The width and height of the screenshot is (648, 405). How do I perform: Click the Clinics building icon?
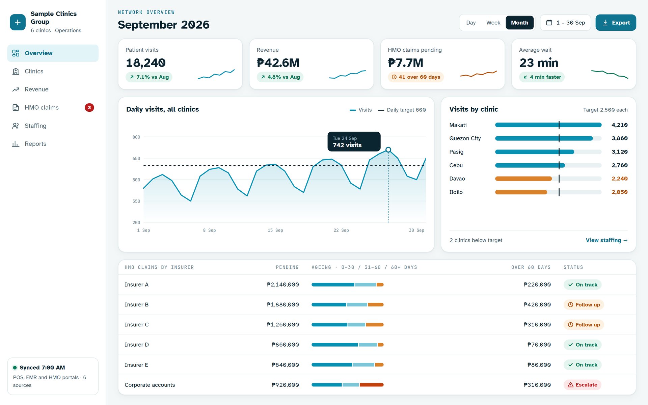16,71
